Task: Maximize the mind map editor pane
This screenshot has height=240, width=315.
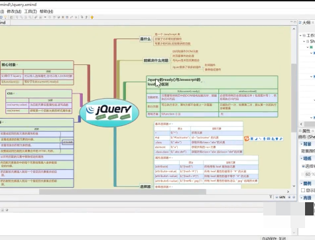Action: [x=295, y=22]
